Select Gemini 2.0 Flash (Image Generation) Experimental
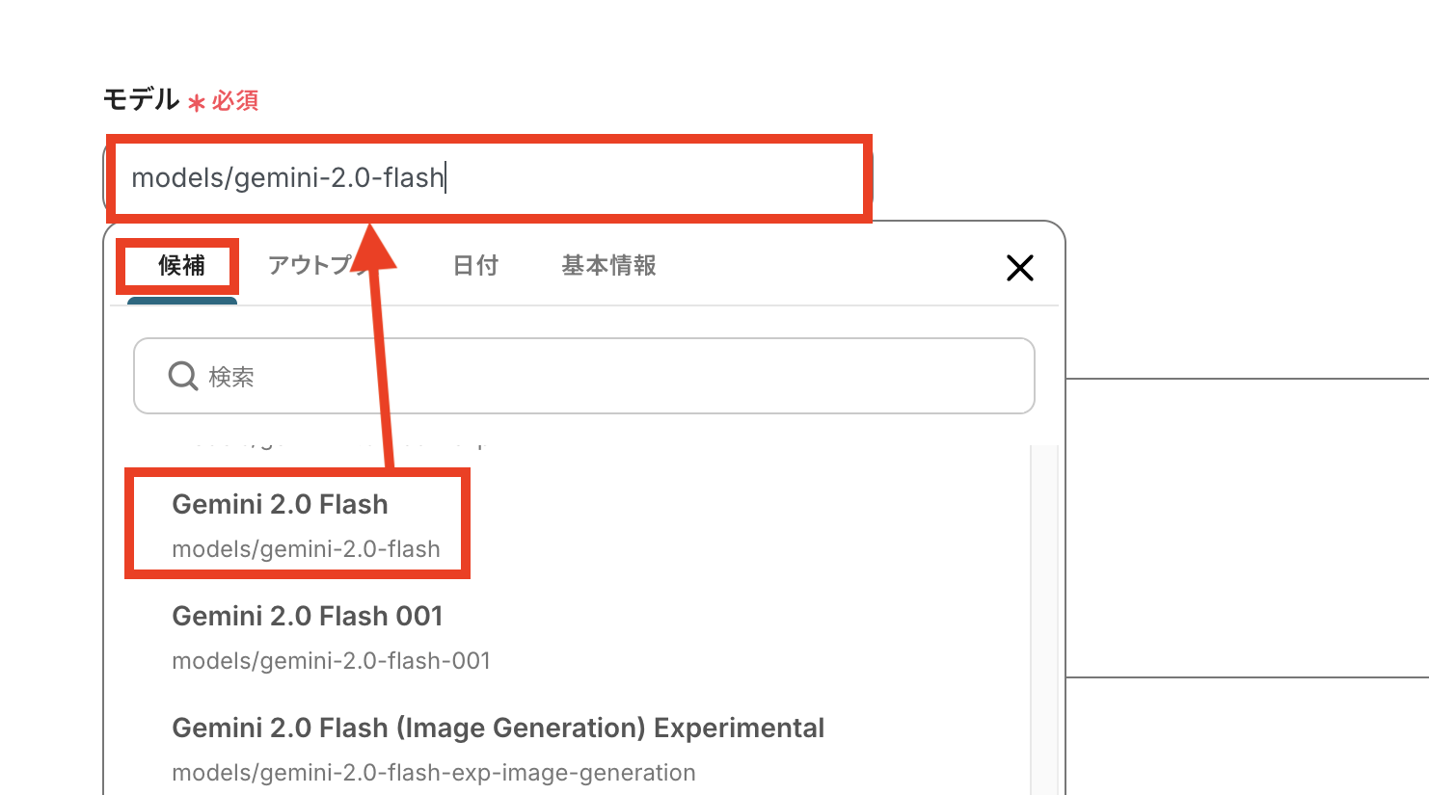 [498, 728]
